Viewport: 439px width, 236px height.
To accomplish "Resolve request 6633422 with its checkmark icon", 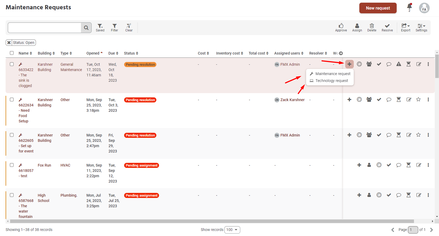I will pyautogui.click(x=379, y=64).
